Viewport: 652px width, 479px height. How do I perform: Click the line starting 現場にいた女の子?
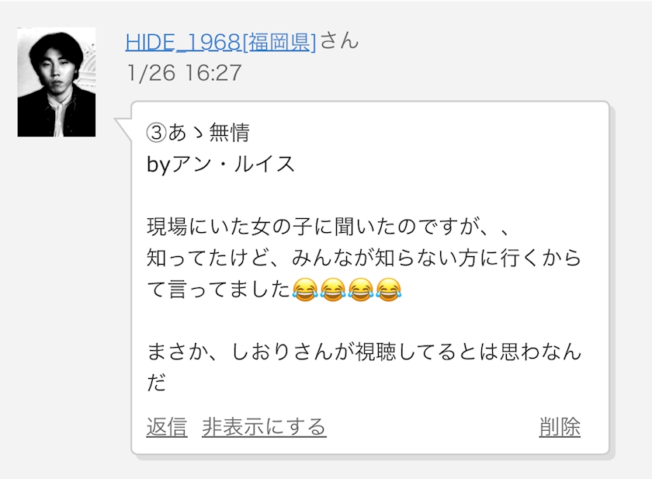point(328,227)
